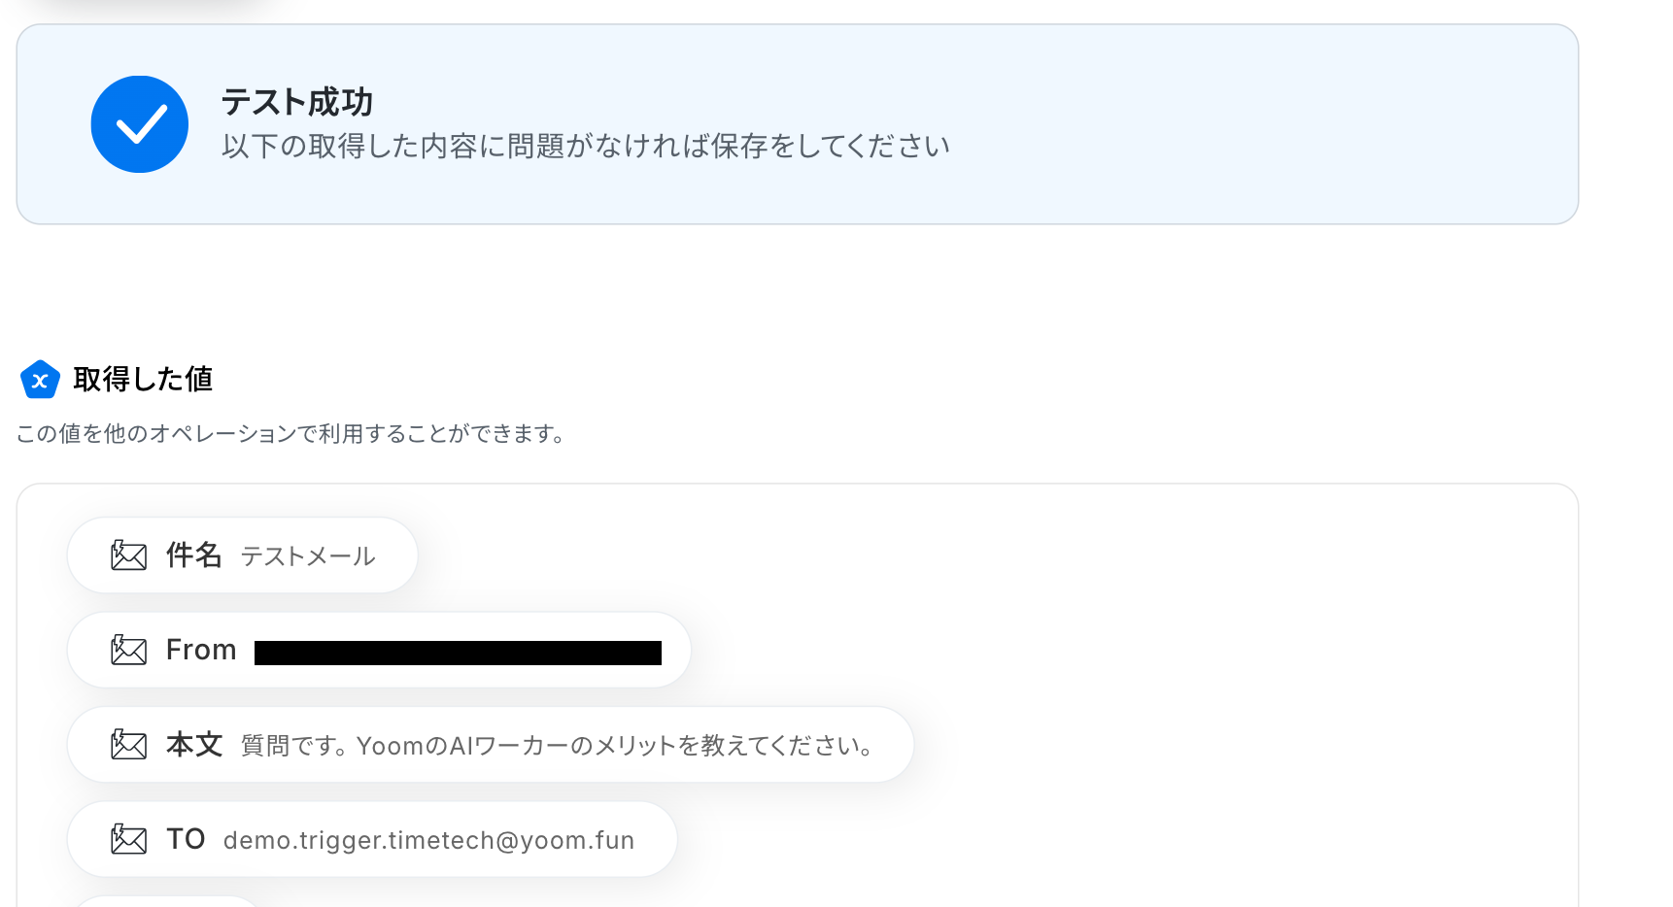The image size is (1673, 907).
Task: Select the 本文 label in the third chip
Action: [x=194, y=745]
